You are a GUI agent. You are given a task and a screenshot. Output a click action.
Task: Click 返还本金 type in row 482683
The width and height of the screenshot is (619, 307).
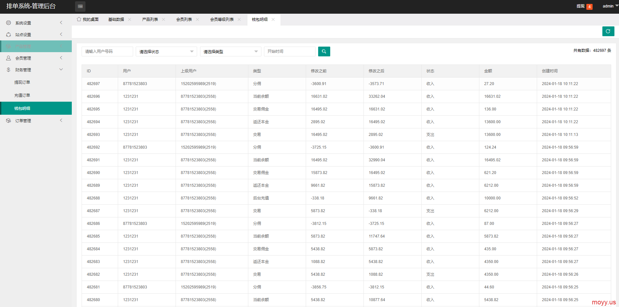click(x=261, y=262)
